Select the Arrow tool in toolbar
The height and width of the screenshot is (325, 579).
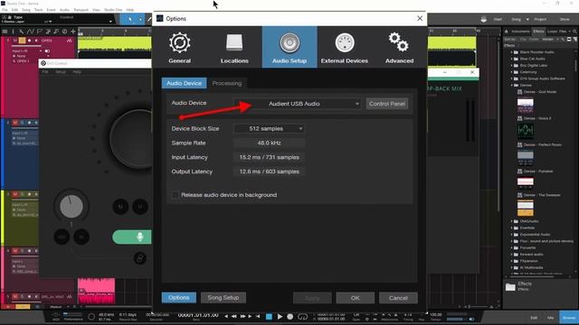(130, 19)
